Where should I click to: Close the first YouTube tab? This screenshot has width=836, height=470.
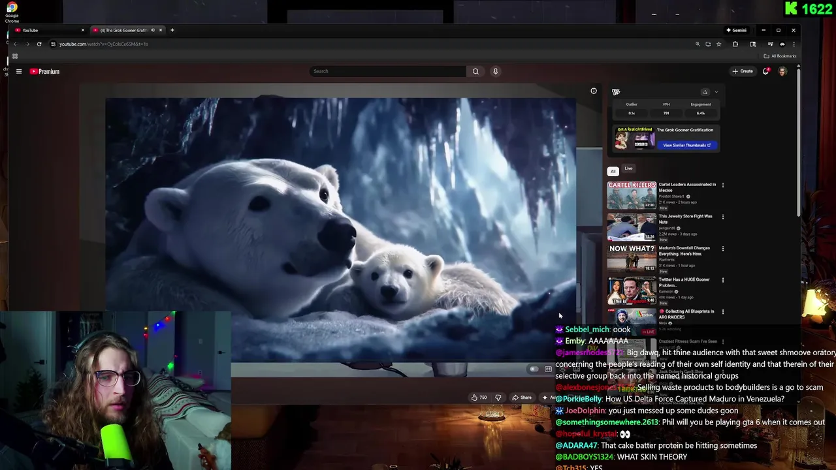click(x=82, y=30)
